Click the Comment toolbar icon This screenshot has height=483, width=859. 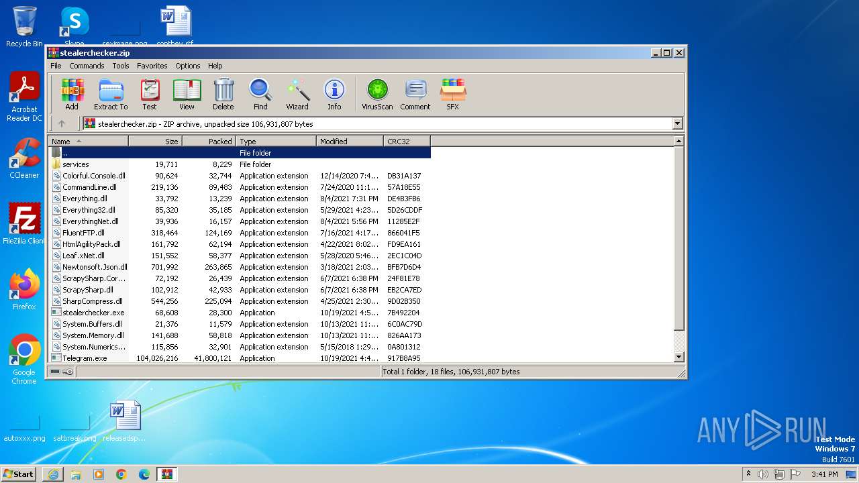415,94
